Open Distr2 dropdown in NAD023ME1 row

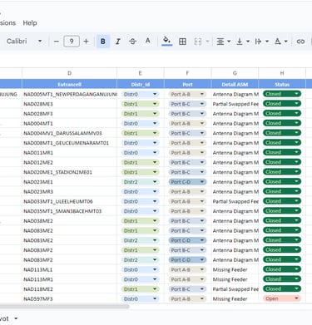(140, 182)
